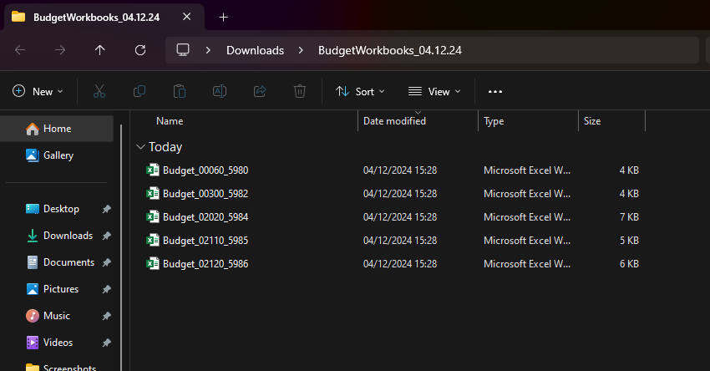Open the Sort options dropdown
The width and height of the screenshot is (710, 371).
(360, 91)
